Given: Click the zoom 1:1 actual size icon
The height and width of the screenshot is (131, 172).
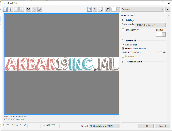Looking at the screenshot, I should pyautogui.click(x=34, y=9).
